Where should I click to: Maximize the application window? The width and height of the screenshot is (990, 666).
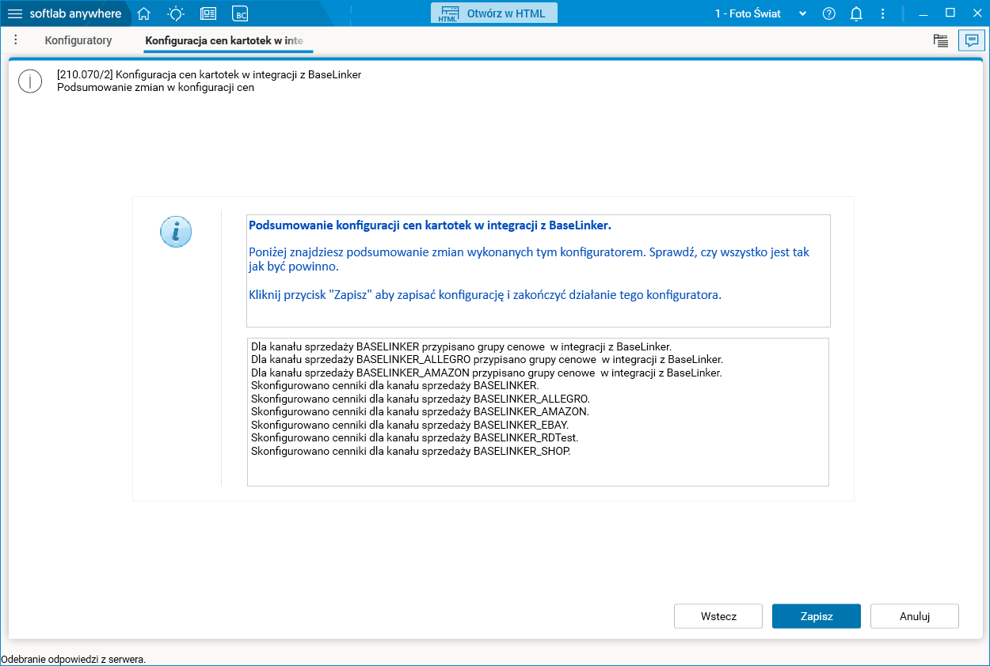[x=950, y=13]
